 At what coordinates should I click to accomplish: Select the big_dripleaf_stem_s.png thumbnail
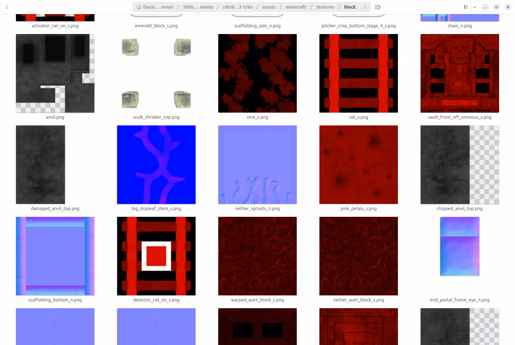coord(156,165)
